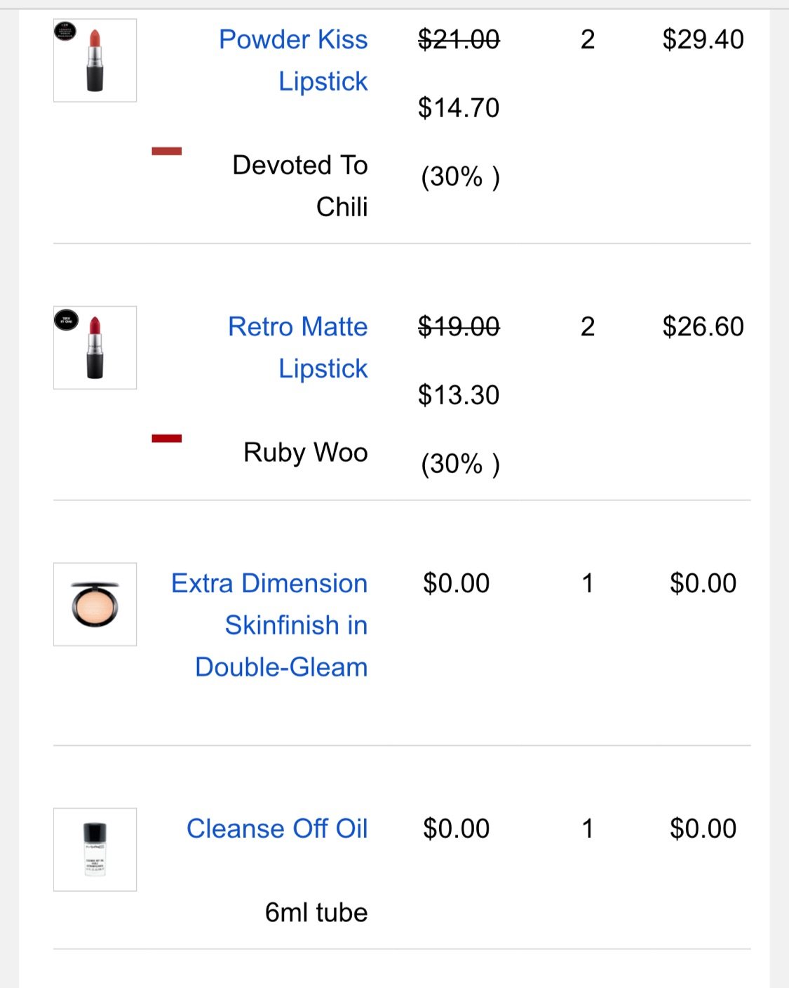The height and width of the screenshot is (988, 789).
Task: Click the Devoted To Chili color swatch
Action: pos(167,151)
